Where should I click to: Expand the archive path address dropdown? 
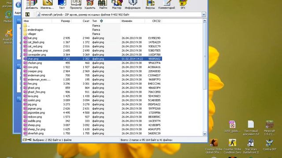204,14
